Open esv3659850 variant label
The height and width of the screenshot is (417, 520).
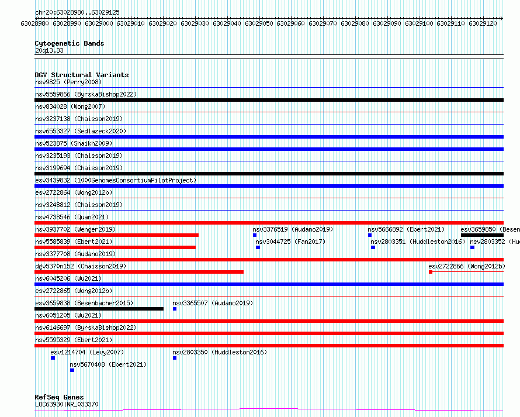pyautogui.click(x=490, y=229)
